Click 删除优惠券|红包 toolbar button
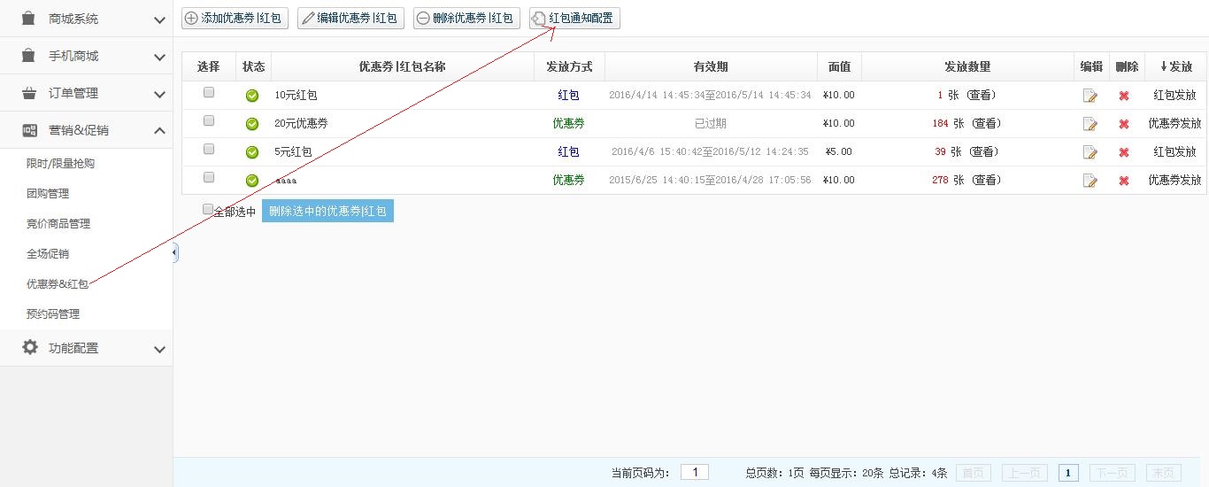The height and width of the screenshot is (487, 1209). pyautogui.click(x=466, y=18)
